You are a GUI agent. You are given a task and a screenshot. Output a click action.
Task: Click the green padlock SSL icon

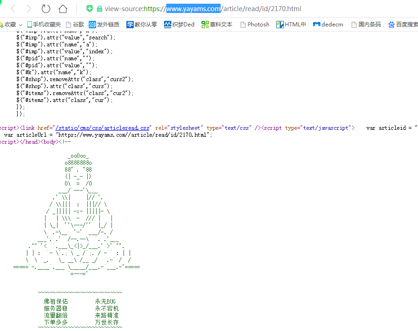pyautogui.click(x=99, y=9)
